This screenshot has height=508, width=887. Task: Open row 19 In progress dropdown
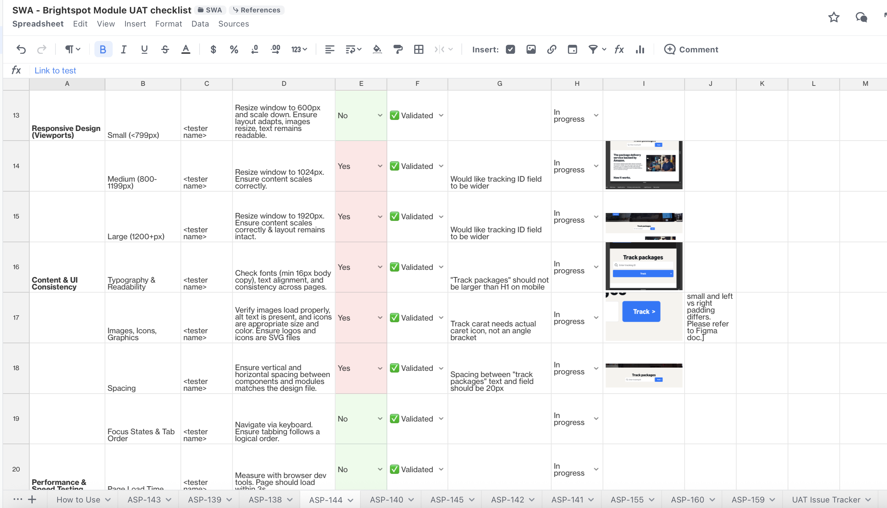click(596, 419)
